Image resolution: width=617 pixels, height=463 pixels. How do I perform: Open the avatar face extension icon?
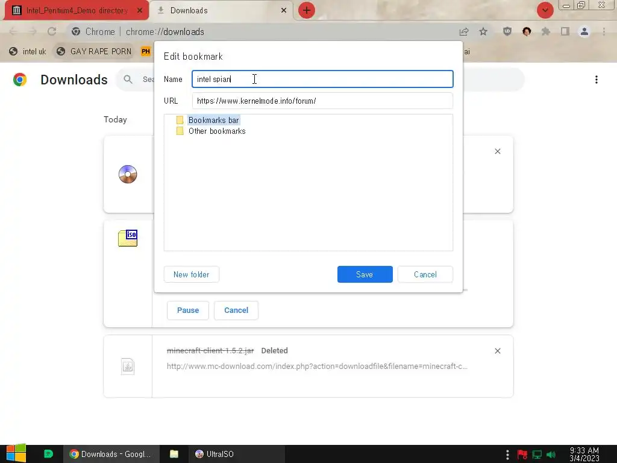[x=527, y=31]
